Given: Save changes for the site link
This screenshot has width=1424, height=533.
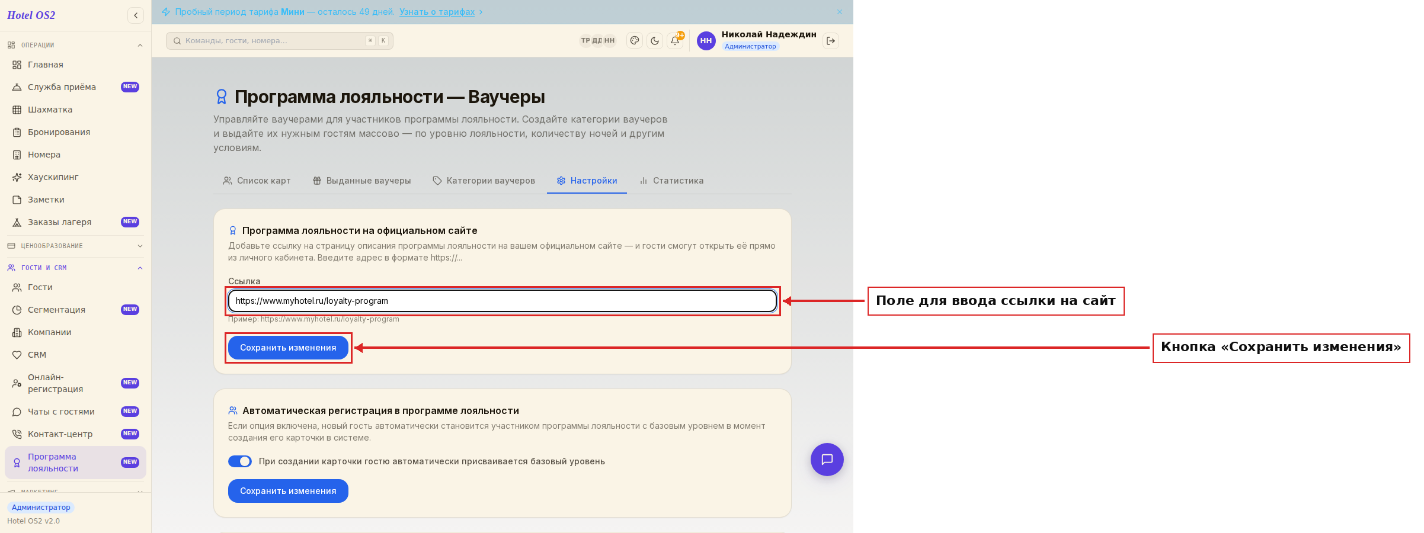Looking at the screenshot, I should click(288, 348).
